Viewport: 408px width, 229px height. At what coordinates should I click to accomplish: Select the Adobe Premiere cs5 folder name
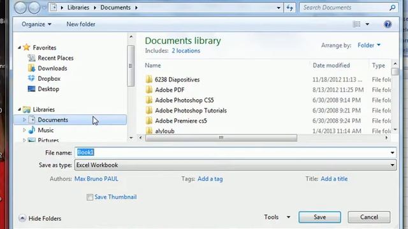(x=181, y=121)
